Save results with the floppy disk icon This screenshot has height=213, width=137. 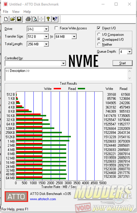click(x=19, y=19)
